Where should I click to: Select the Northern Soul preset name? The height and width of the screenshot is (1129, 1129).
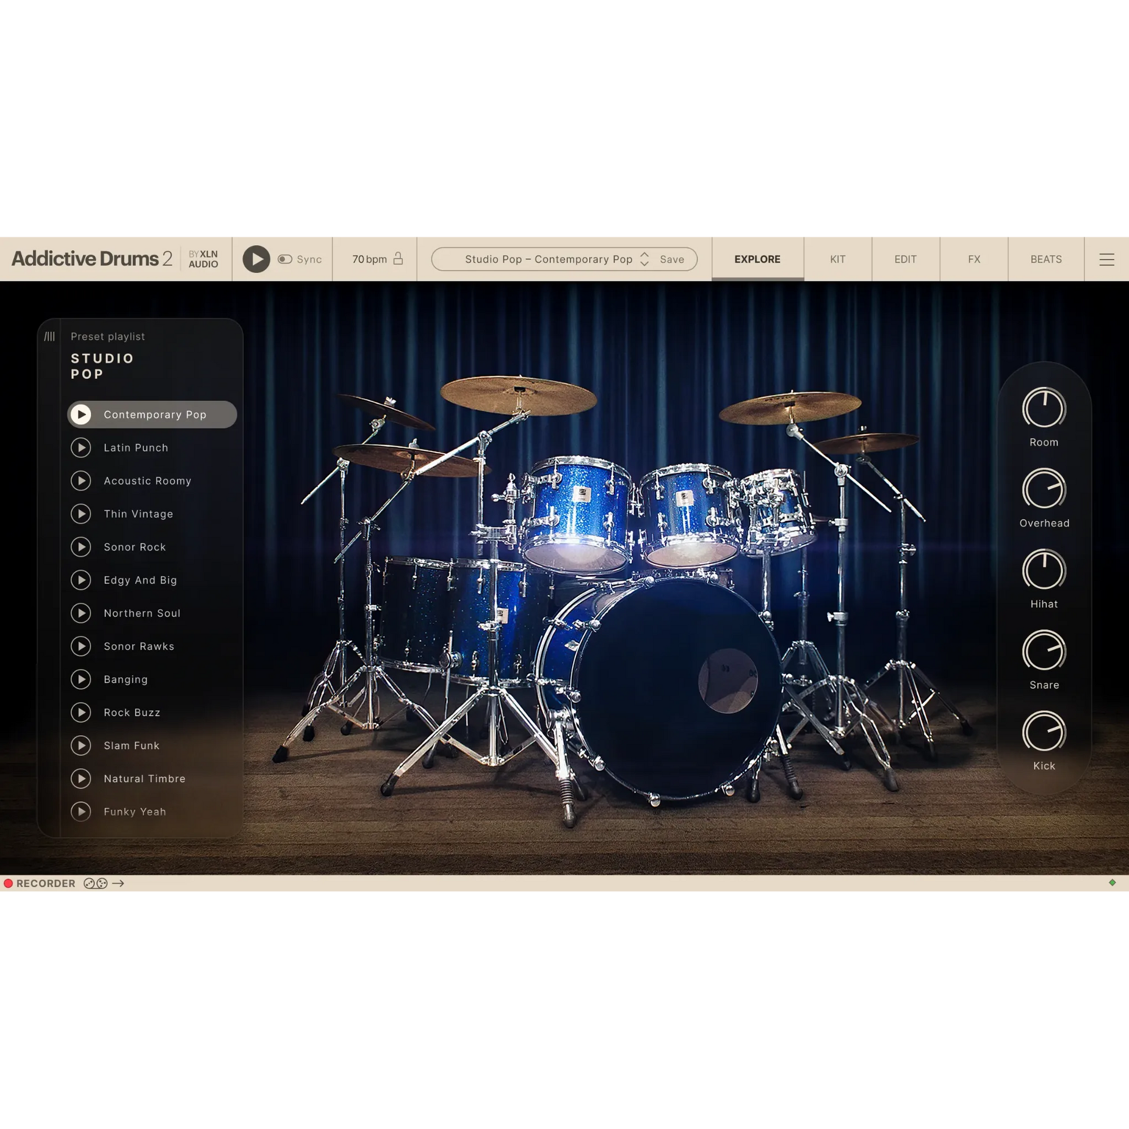142,613
